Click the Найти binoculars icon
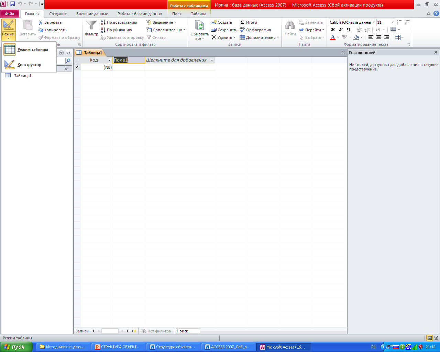 [290, 25]
